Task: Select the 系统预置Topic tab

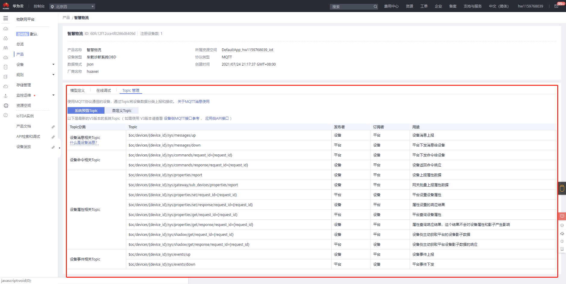Action: point(86,111)
